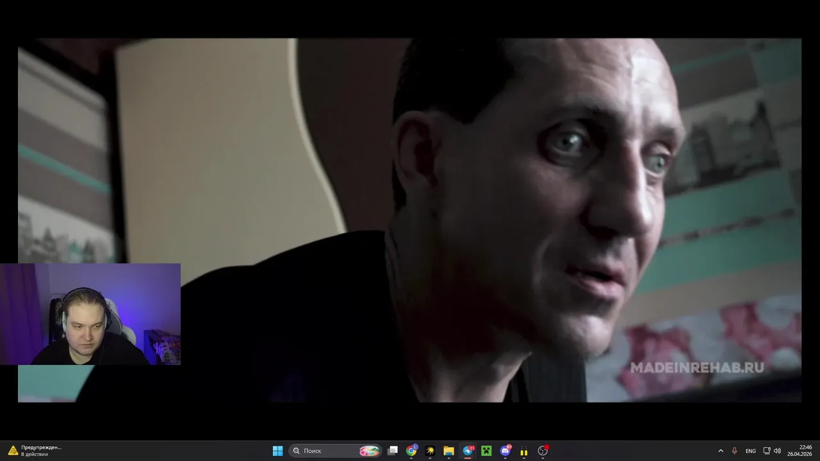
Task: Open volume speaker tray icon
Action: coord(777,451)
